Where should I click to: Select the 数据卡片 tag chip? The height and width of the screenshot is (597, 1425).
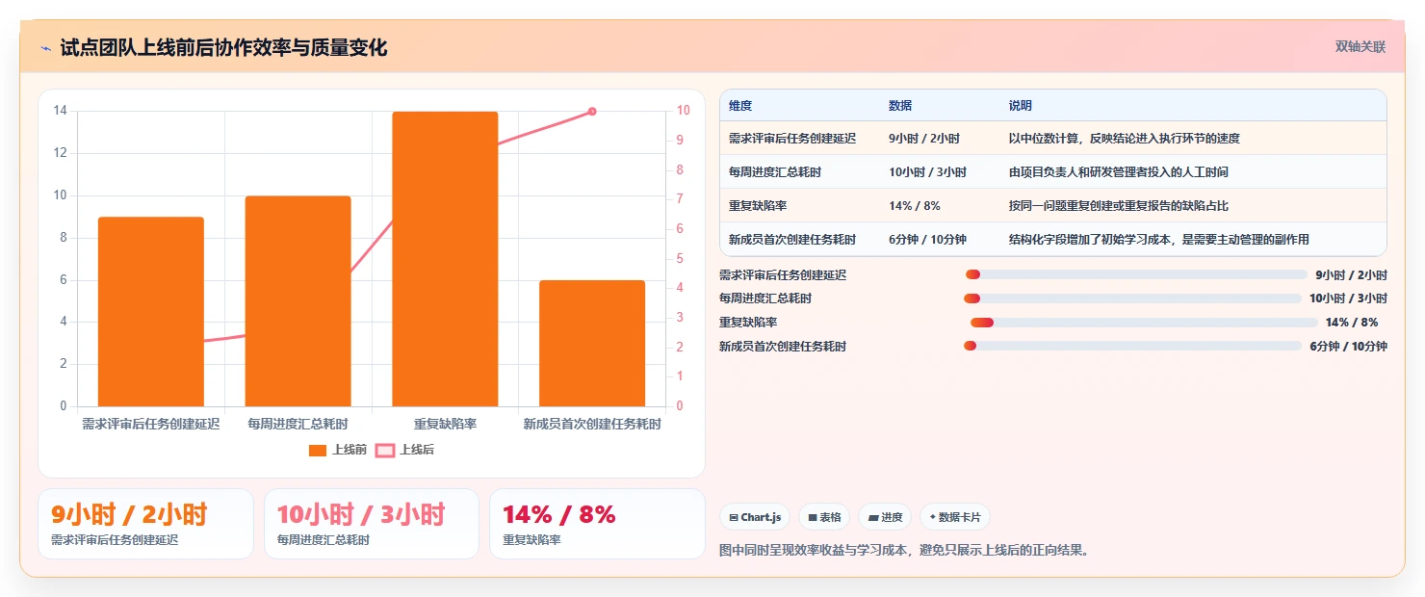coord(955,517)
